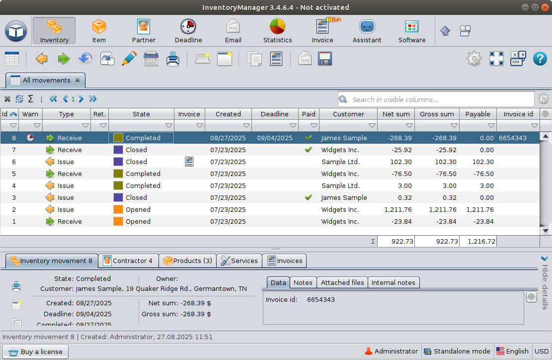The image size is (552, 360).
Task: Open the Id column filter dropdown
Action: coord(13,125)
